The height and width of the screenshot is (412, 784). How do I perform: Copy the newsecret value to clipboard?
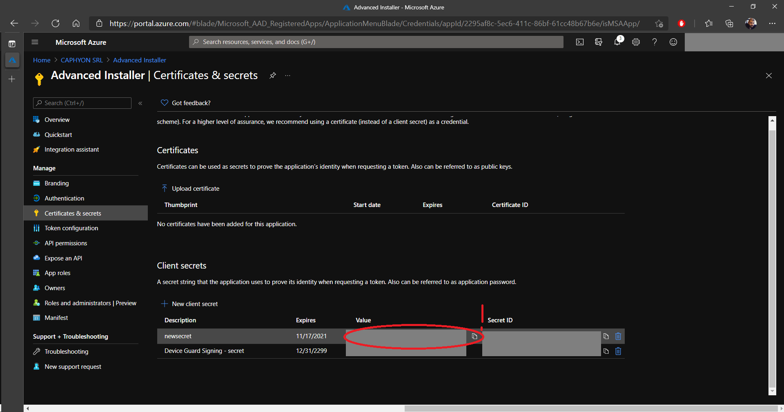pyautogui.click(x=474, y=336)
